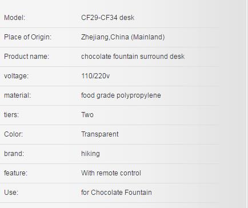
Task: Select With remote control text
Action: tap(111, 173)
